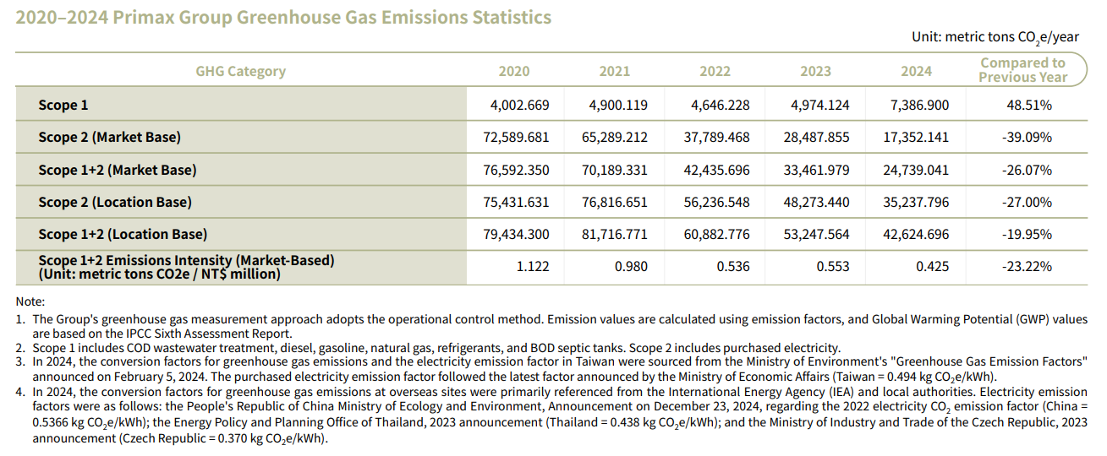Viewport: 1107px width, 456px height.
Task: Click the 2024 intensity value 0.425
Action: pyautogui.click(x=933, y=266)
